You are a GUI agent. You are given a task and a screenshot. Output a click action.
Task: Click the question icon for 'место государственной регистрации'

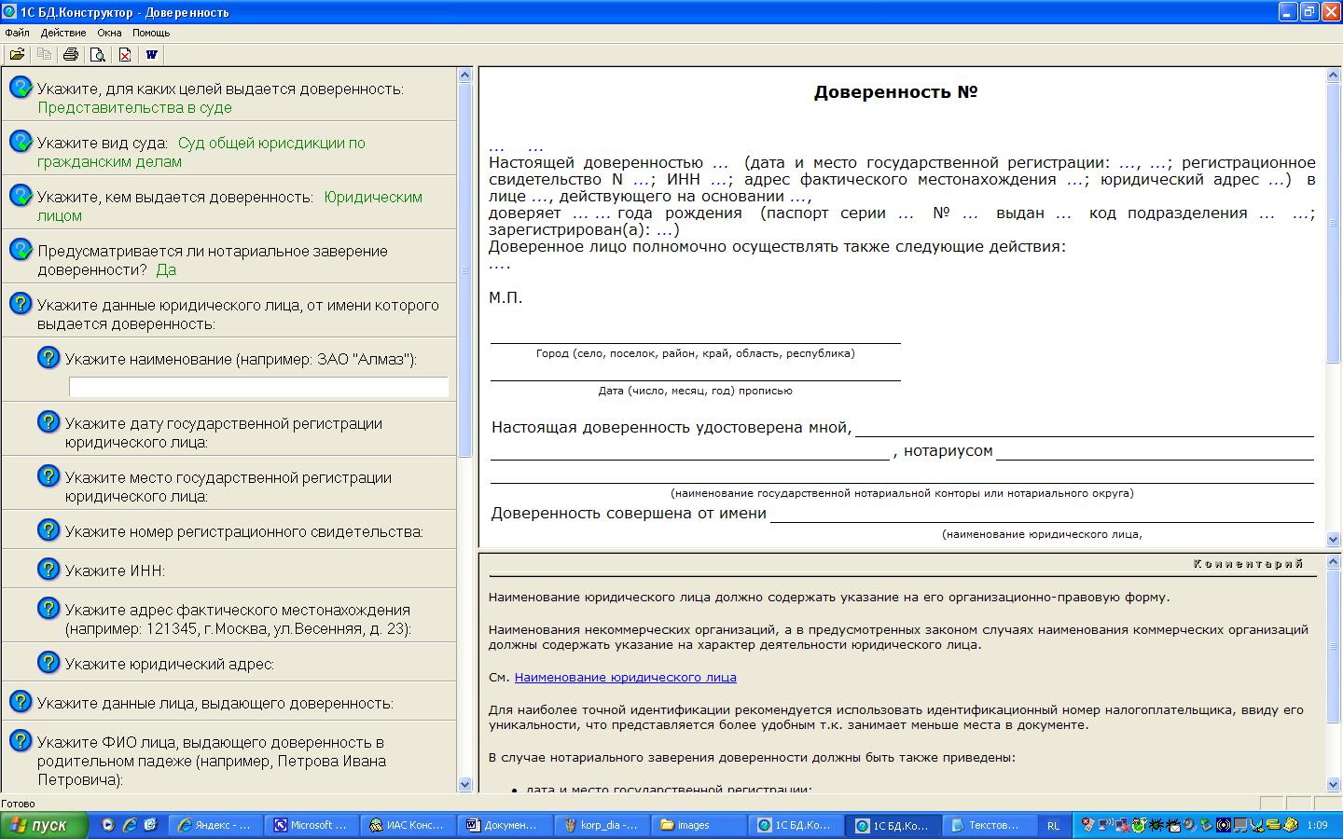(48, 476)
